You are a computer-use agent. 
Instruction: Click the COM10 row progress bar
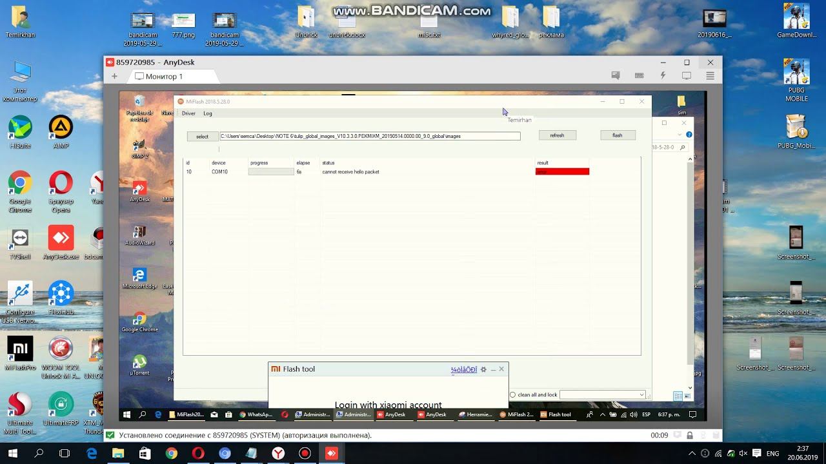click(271, 171)
